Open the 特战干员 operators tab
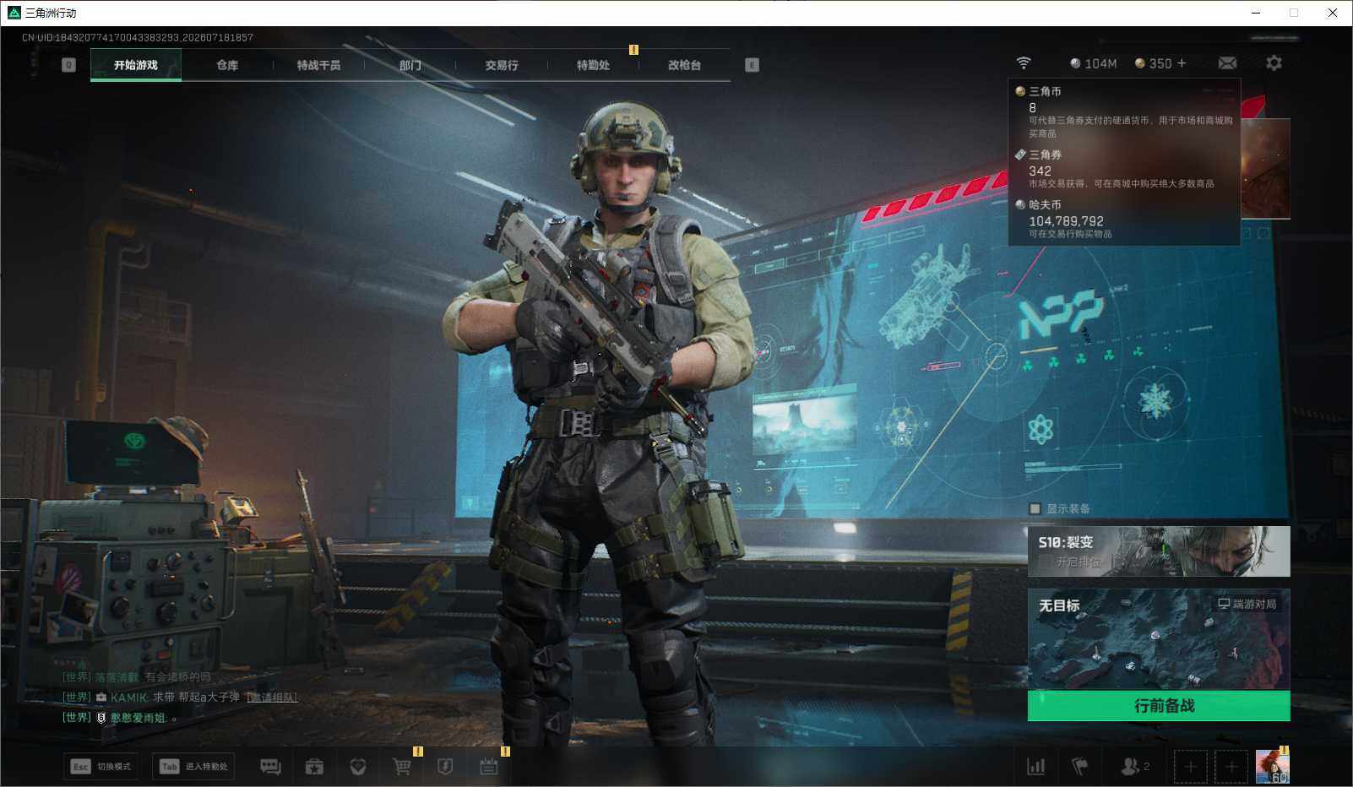Image resolution: width=1353 pixels, height=787 pixels. tap(318, 65)
